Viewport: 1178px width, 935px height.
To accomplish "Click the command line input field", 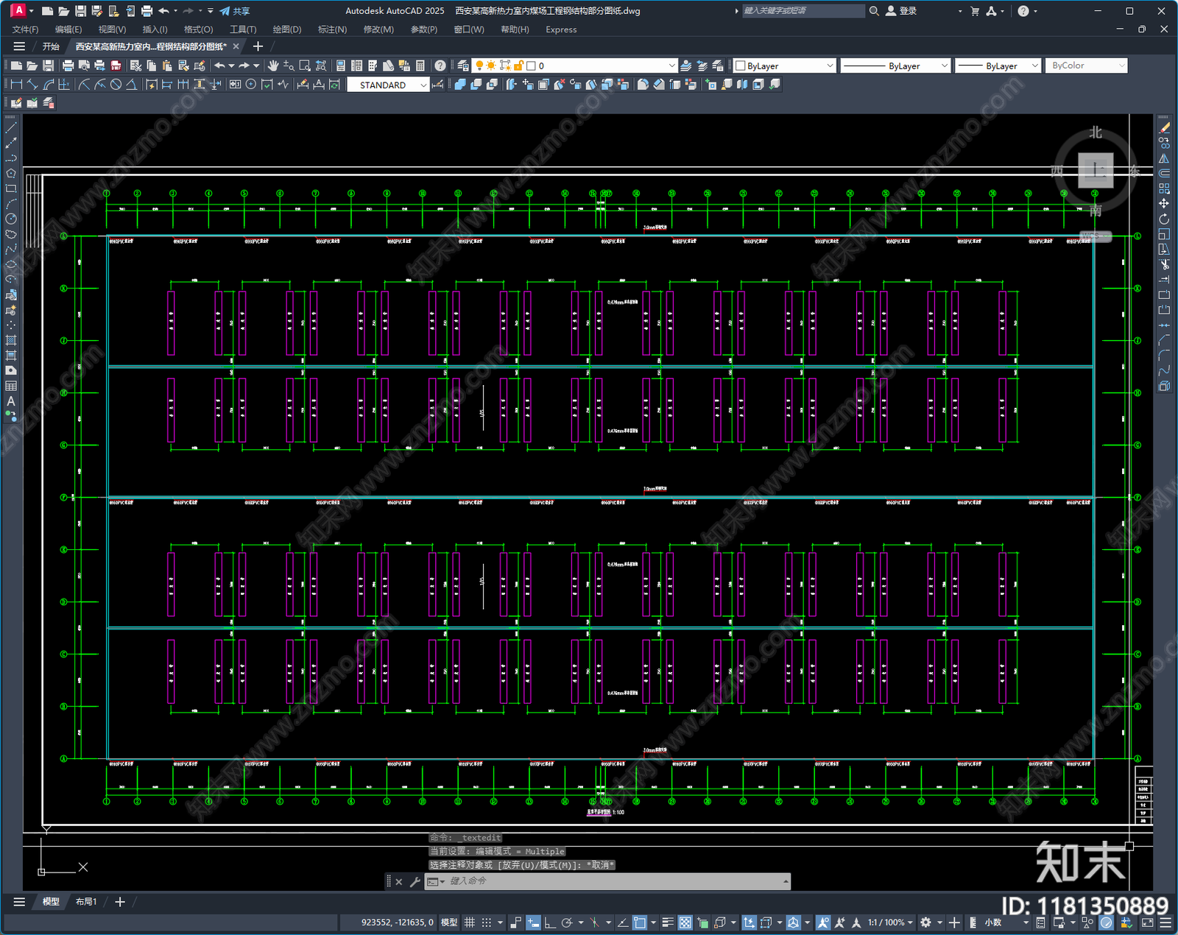I will coord(615,881).
